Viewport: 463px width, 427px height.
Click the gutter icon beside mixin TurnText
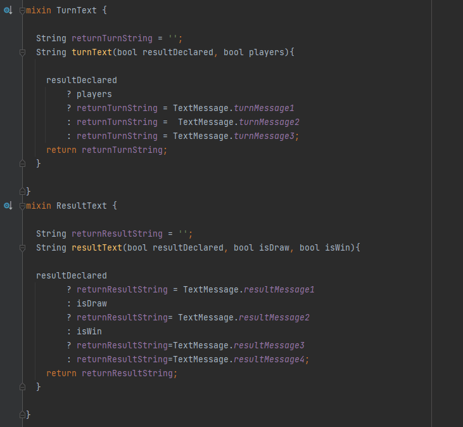tap(8, 11)
